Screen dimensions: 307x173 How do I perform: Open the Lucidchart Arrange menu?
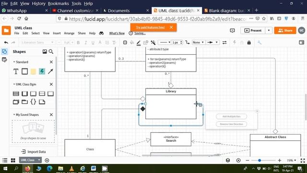coord(69,33)
